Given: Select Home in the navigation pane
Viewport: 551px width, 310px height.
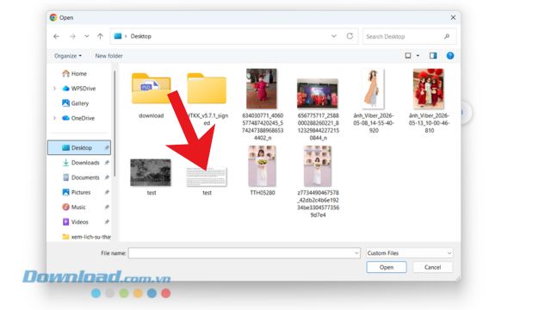Looking at the screenshot, I should point(74,73).
